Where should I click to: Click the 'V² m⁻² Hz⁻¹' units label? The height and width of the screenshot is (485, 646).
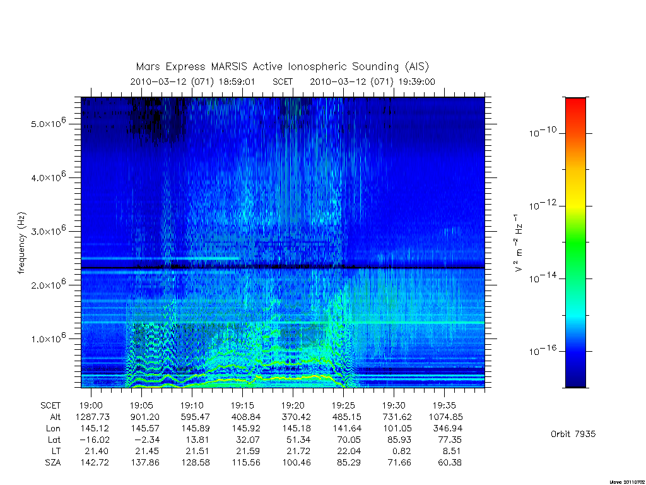(x=519, y=243)
